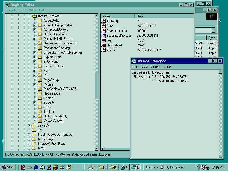Select the AboutURLs folder icon
Image resolution: width=228 pixels, height=171 pixels.
tap(40, 21)
